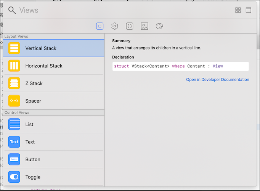Viewport: 260px width, 191px height.
Task: Show the Media library tab
Action: pos(144,26)
